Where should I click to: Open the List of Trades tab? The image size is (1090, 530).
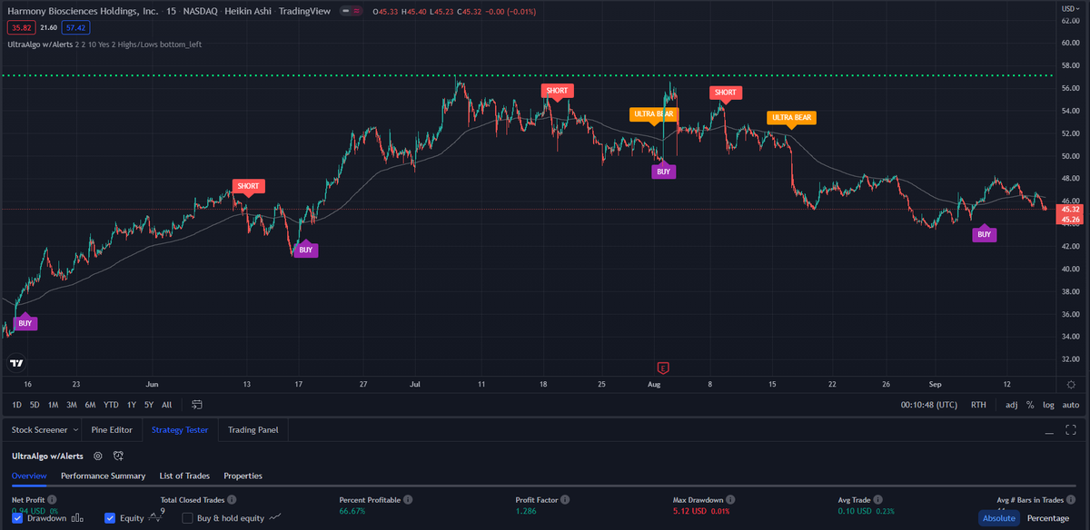click(x=184, y=476)
